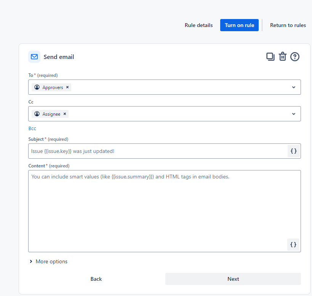Screen dimensions: 312x296
Task: Focus the Content text area
Action: point(164,211)
